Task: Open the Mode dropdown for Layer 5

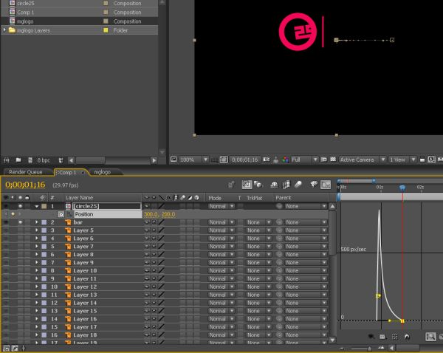Action: pos(221,230)
